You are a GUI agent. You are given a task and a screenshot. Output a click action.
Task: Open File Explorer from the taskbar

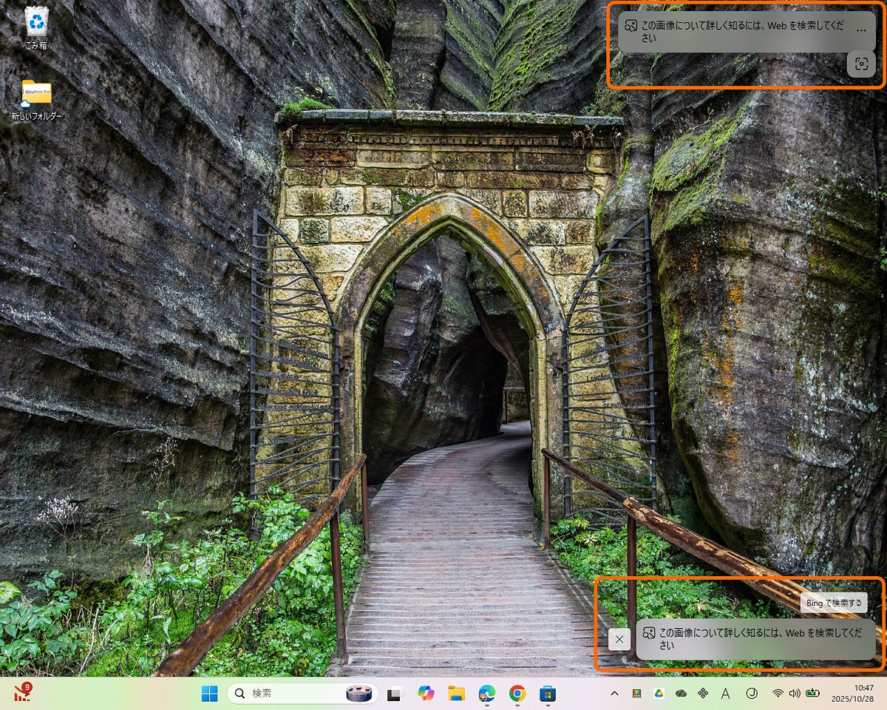coord(456,694)
